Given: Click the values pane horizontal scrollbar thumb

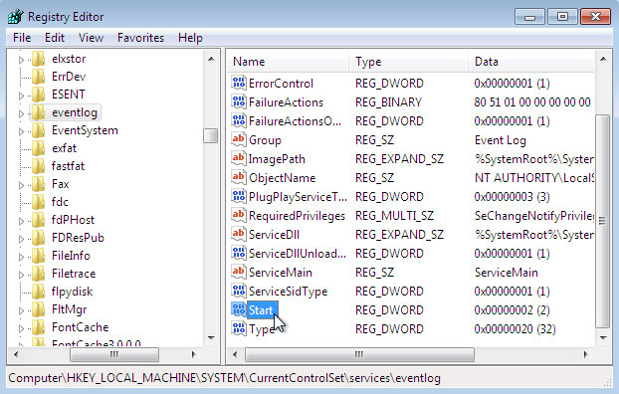Looking at the screenshot, I should click(x=359, y=354).
